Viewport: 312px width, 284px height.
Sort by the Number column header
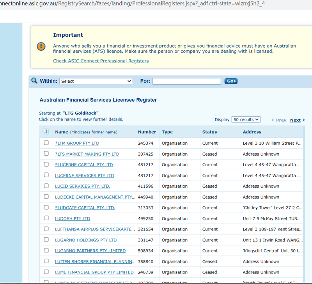click(147, 132)
